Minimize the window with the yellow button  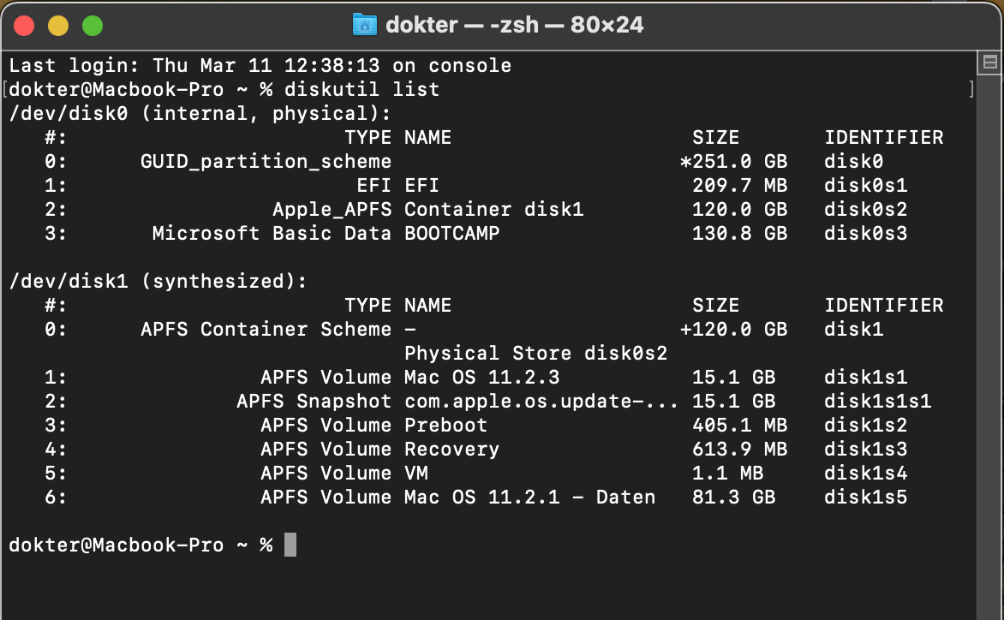pyautogui.click(x=58, y=26)
